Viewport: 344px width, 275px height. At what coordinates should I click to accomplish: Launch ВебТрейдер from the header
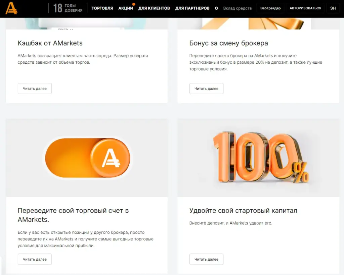(x=270, y=8)
